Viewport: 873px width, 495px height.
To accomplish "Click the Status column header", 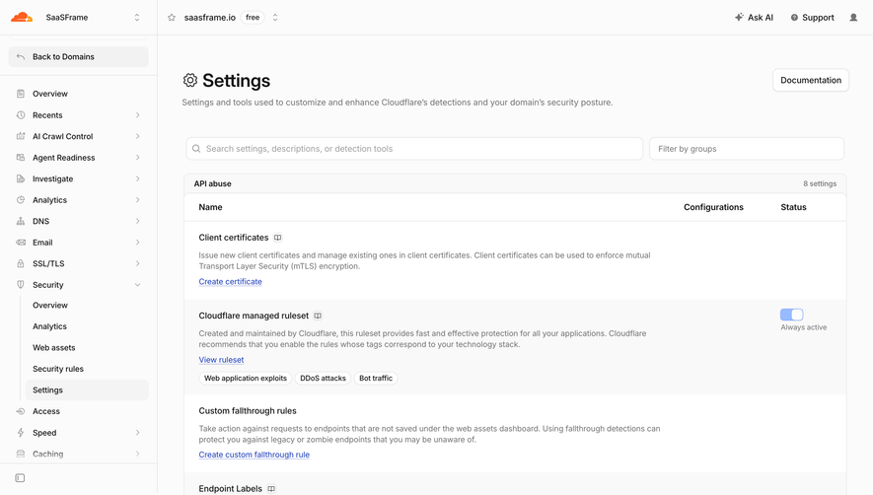I will click(x=793, y=207).
